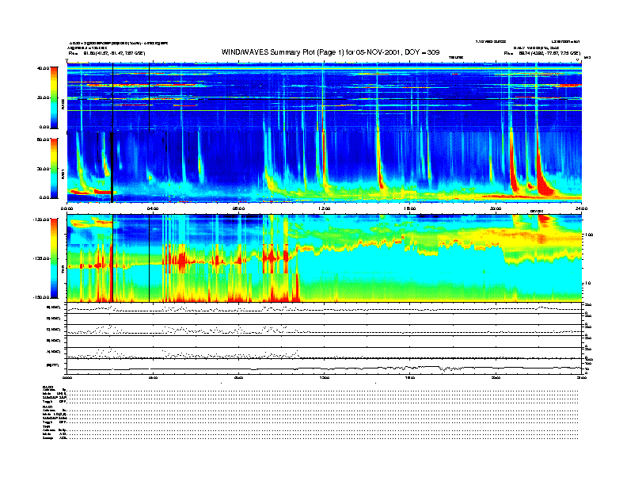
Task: Click the 00:00 time label under RAD1 spectrogram
Action: (x=66, y=208)
